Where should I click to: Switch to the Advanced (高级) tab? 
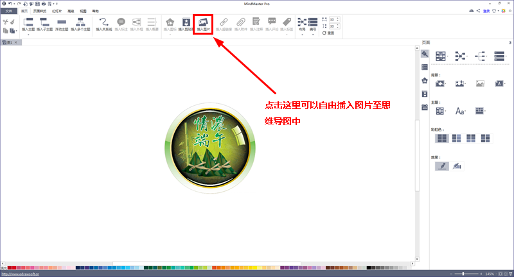click(71, 11)
